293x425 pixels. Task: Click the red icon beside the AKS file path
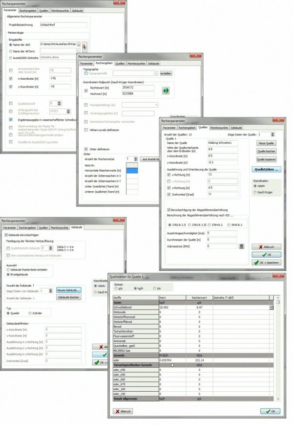(85, 45)
